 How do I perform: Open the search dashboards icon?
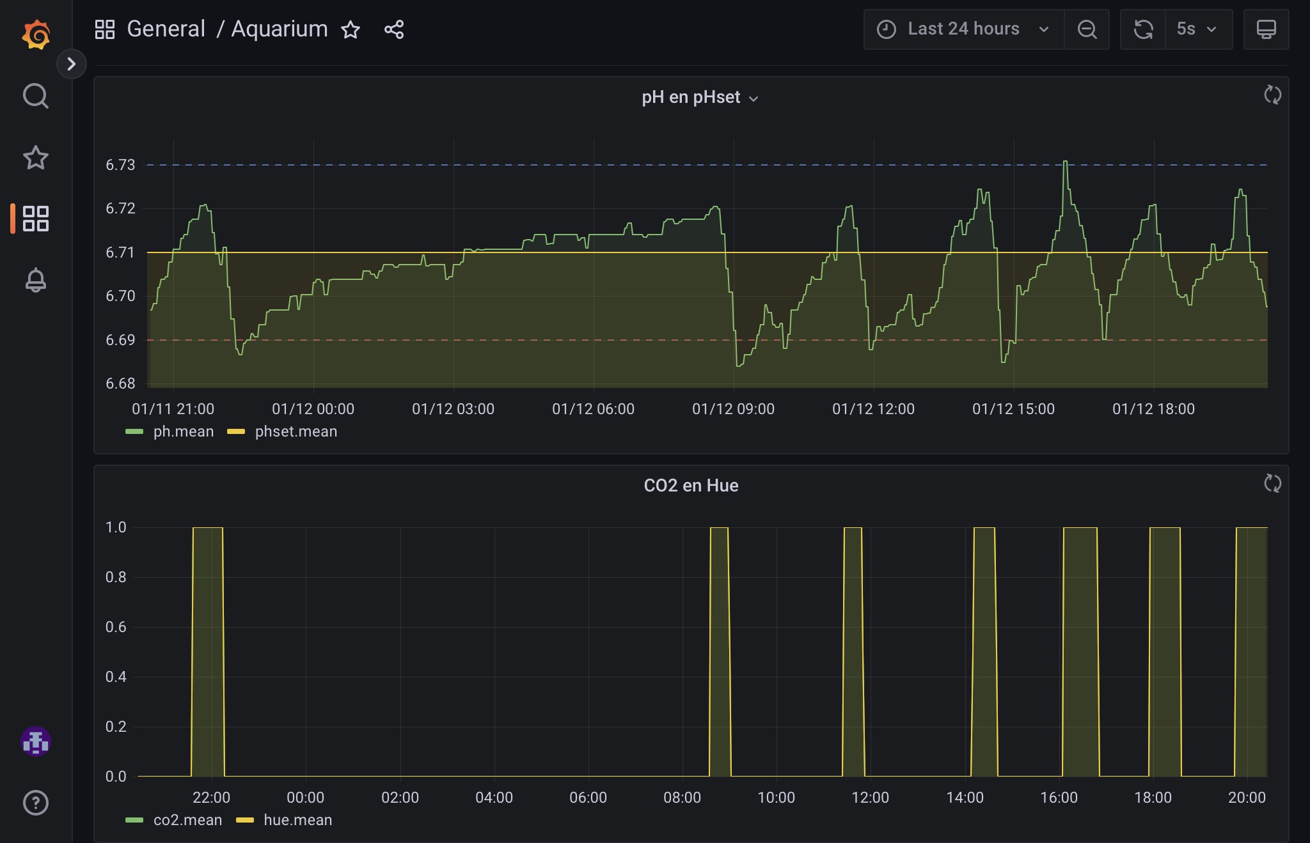tap(36, 96)
